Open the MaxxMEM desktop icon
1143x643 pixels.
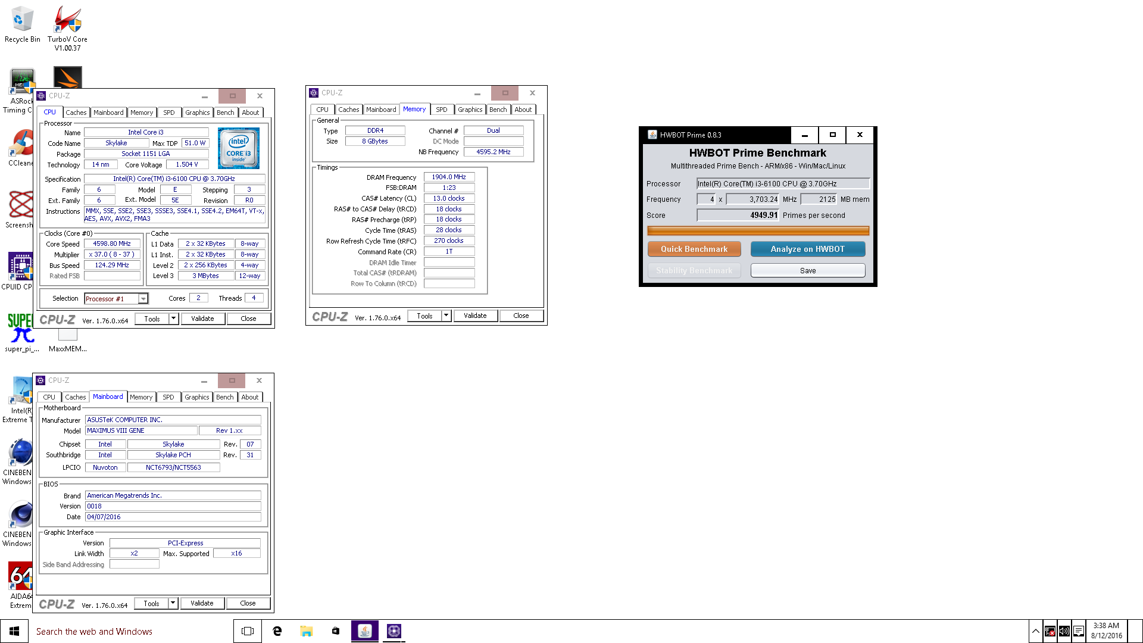click(x=67, y=341)
